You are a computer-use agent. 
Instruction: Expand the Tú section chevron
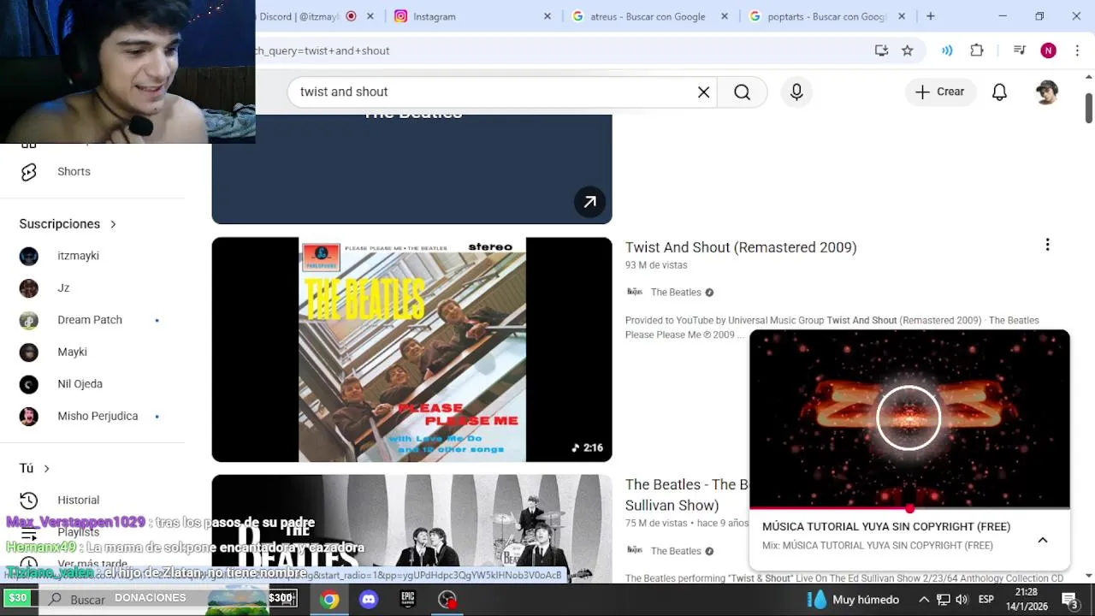click(x=46, y=468)
